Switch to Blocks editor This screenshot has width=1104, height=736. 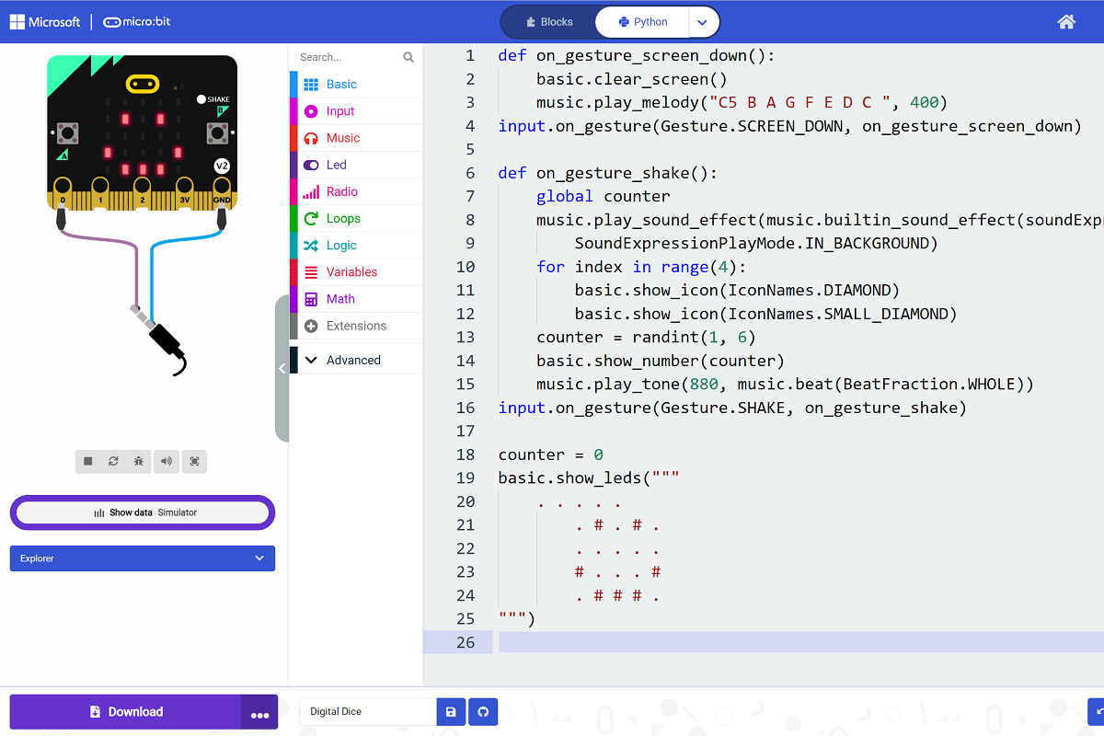tap(549, 22)
